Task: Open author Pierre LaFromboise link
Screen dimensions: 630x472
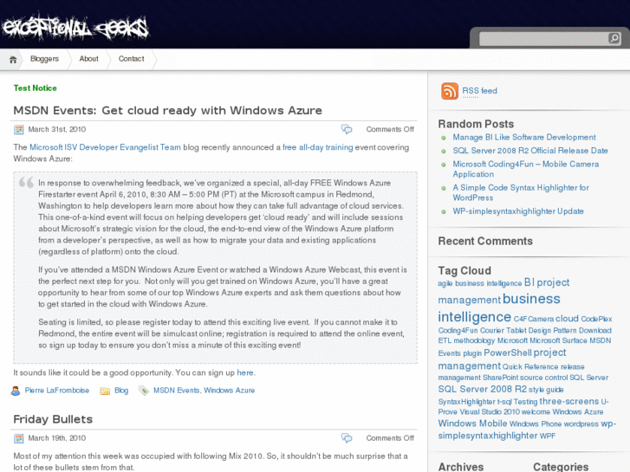Action: click(57, 391)
